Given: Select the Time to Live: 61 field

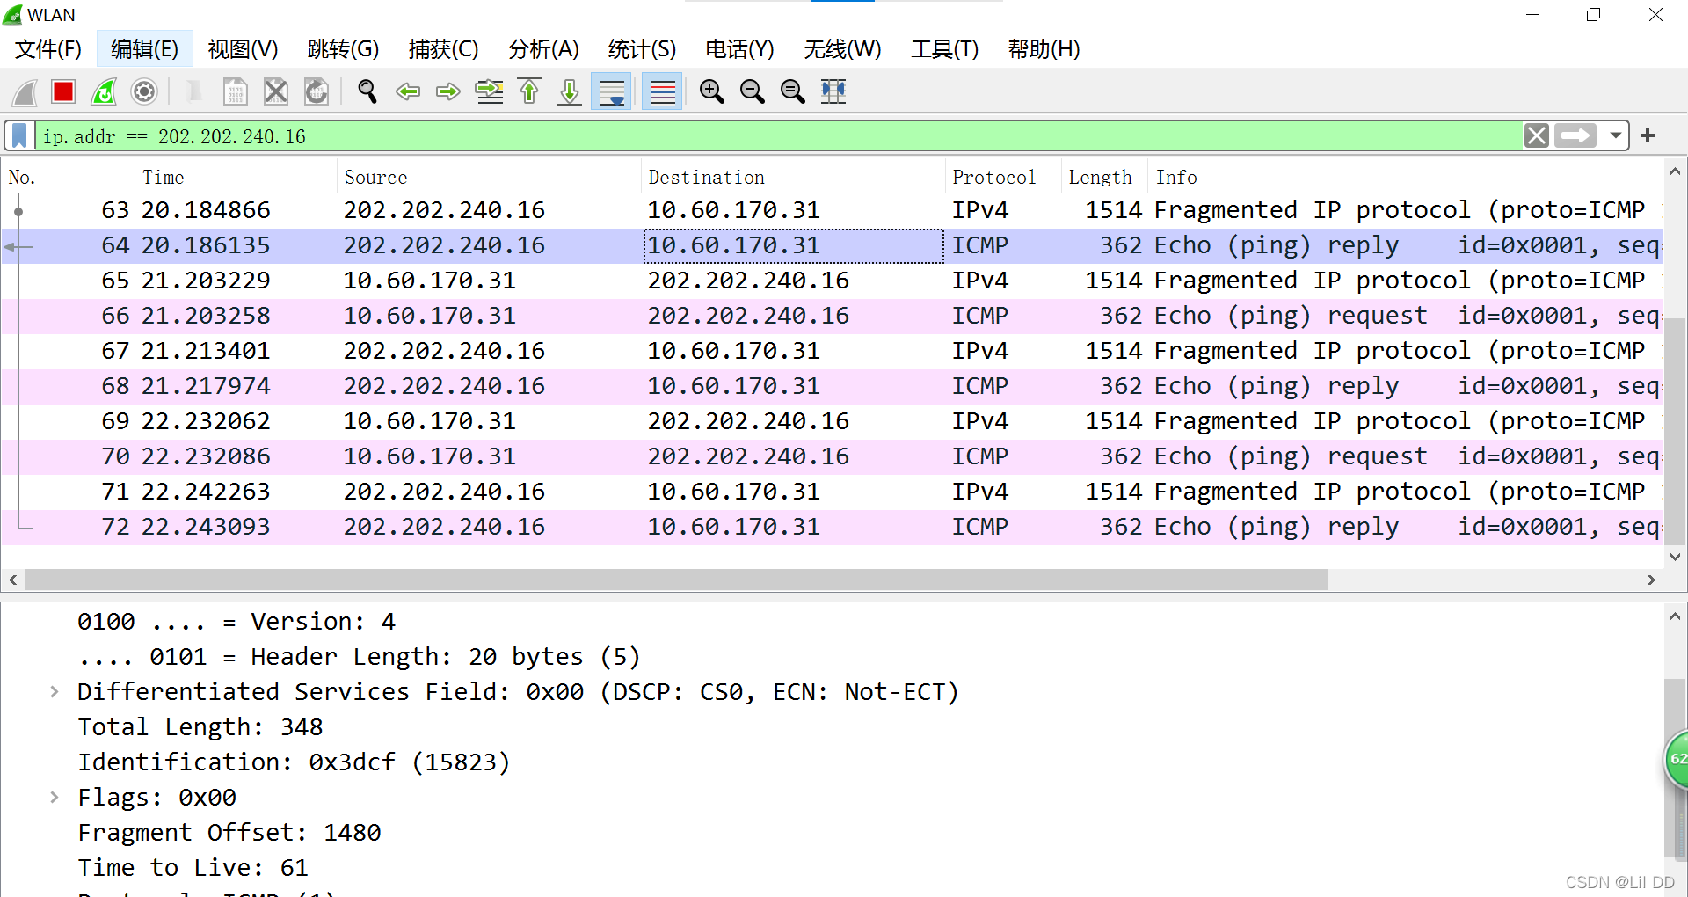Looking at the screenshot, I should (193, 868).
